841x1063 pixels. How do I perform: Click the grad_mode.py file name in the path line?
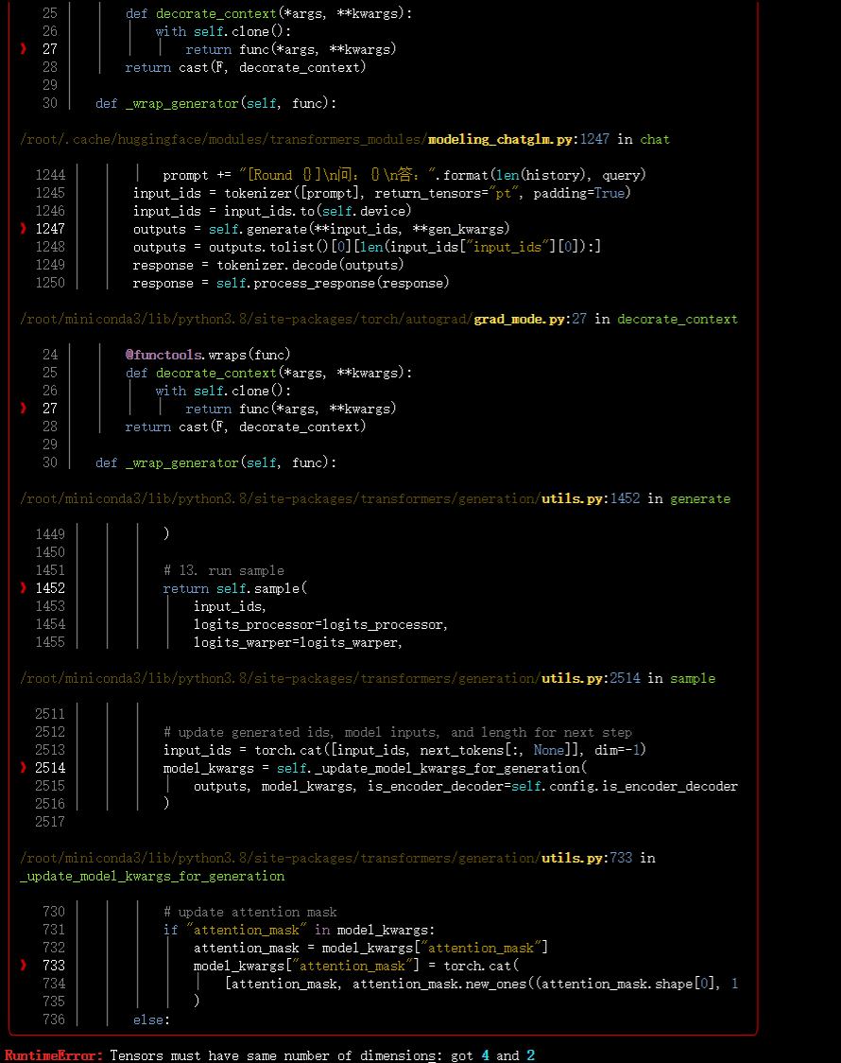(520, 319)
